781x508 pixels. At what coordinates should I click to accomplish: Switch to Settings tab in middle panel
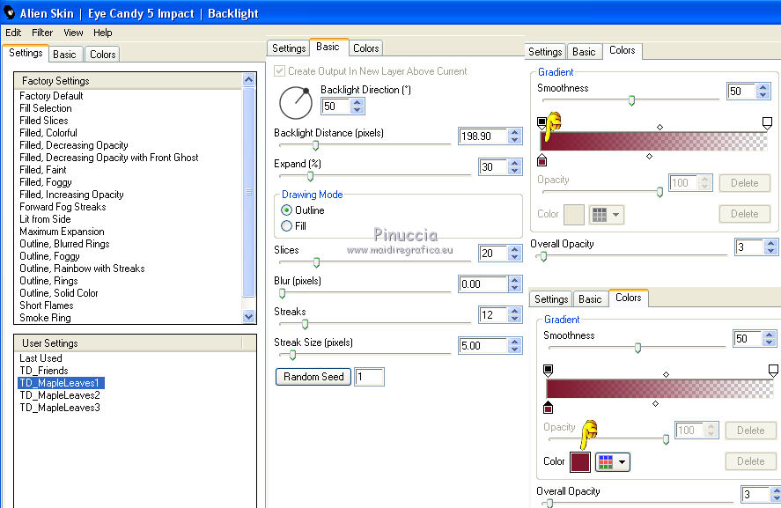[x=289, y=48]
